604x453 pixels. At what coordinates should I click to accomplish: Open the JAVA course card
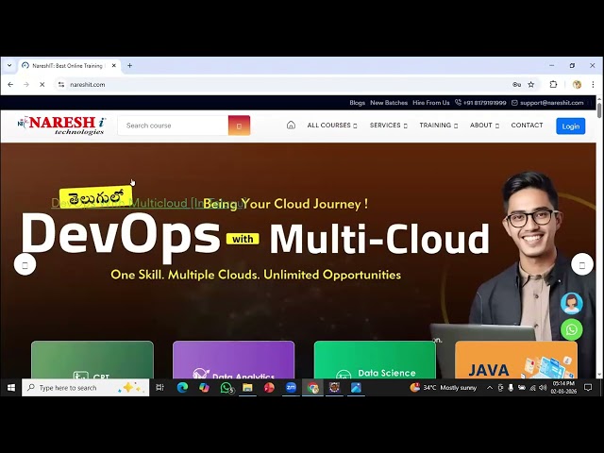[516, 360]
